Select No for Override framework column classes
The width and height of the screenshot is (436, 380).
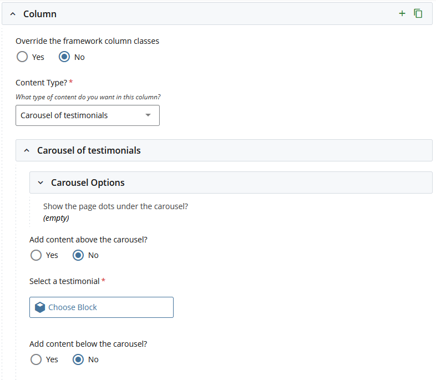64,57
